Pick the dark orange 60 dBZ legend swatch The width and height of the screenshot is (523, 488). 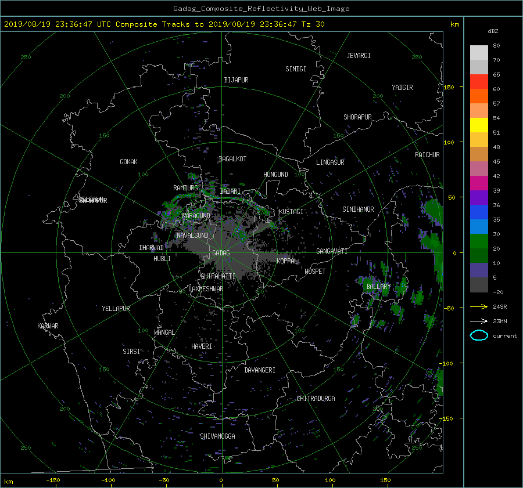[479, 96]
